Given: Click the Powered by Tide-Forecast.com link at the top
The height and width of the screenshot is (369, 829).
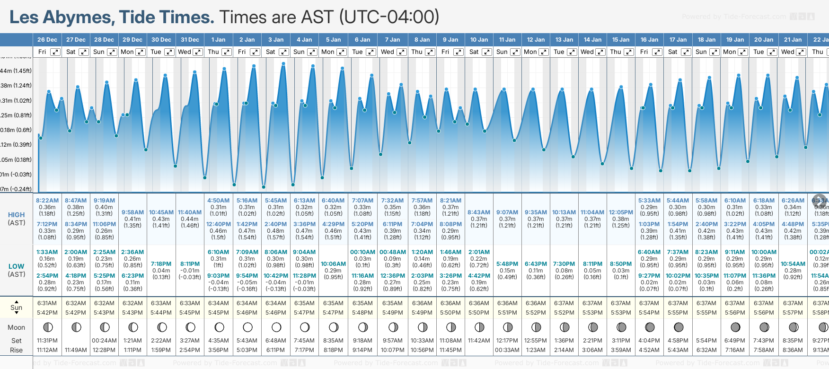Looking at the screenshot, I should point(733,17).
